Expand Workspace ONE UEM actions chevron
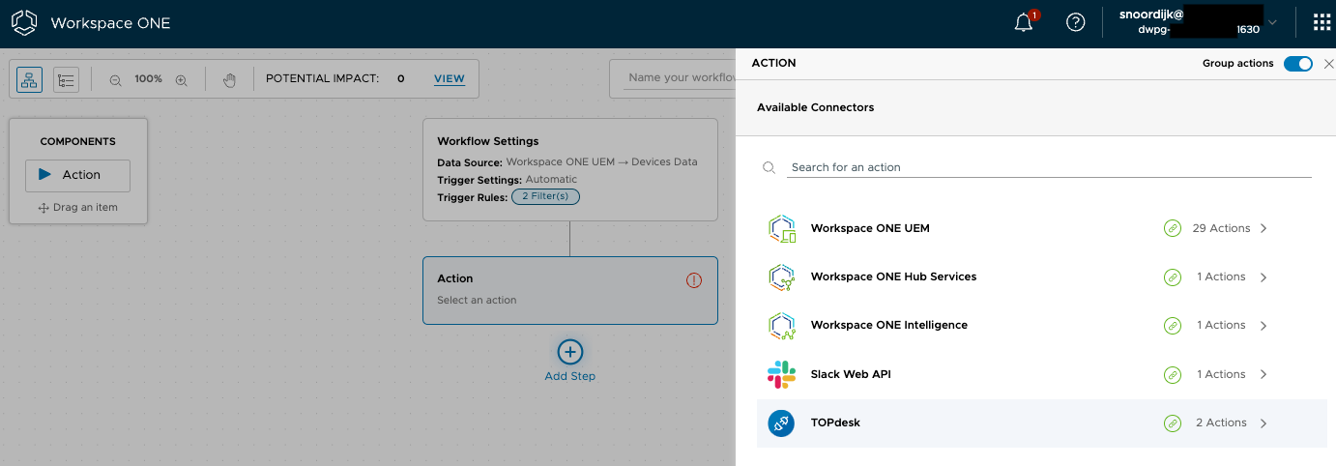 (x=1263, y=229)
